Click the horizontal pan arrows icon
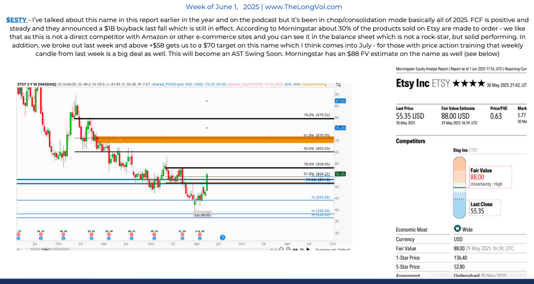 [x=295, y=249]
